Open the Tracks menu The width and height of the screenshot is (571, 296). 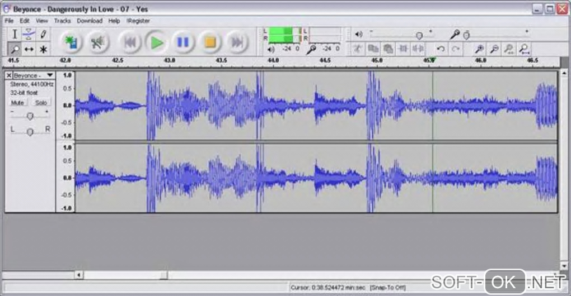coord(62,21)
